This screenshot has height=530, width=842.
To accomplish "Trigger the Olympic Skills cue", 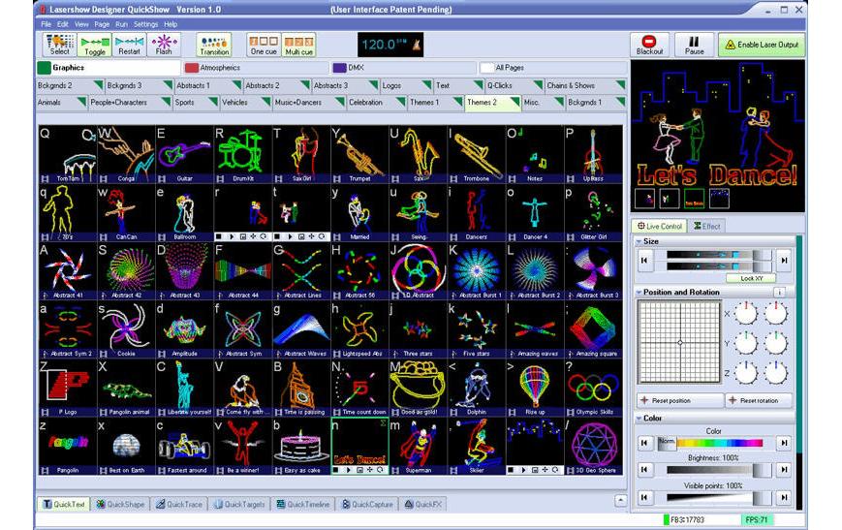I will tap(593, 388).
